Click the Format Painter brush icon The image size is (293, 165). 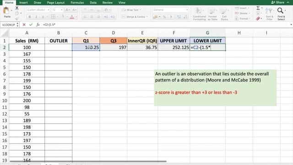[17, 18]
